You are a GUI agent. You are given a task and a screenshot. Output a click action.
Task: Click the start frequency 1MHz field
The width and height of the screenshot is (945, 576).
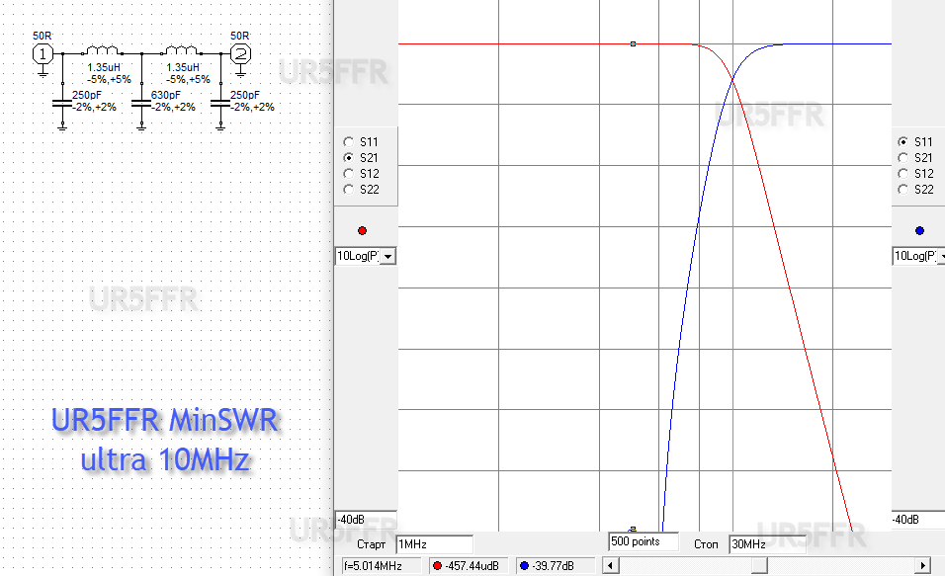coord(433,544)
